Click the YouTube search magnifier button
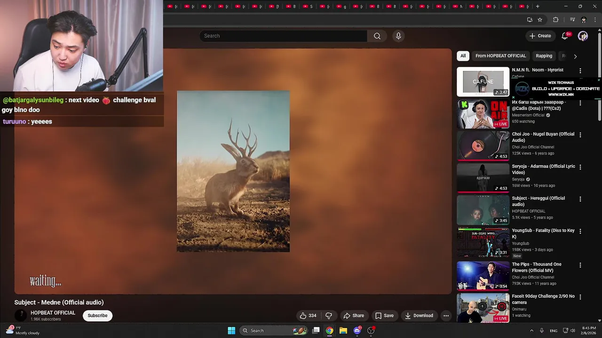The width and height of the screenshot is (602, 338). [377, 36]
